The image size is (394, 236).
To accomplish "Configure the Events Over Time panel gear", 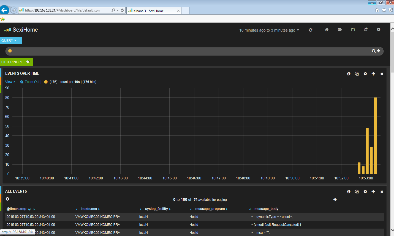I will [365, 74].
